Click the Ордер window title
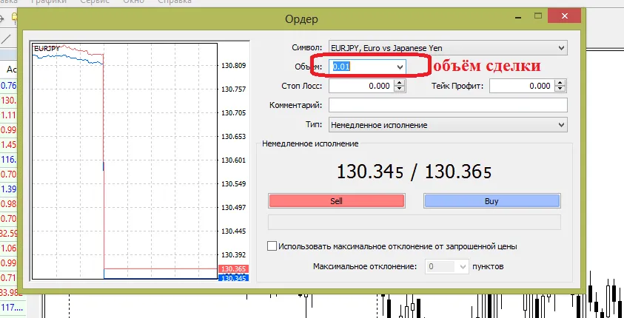The height and width of the screenshot is (318, 624). pyautogui.click(x=302, y=19)
